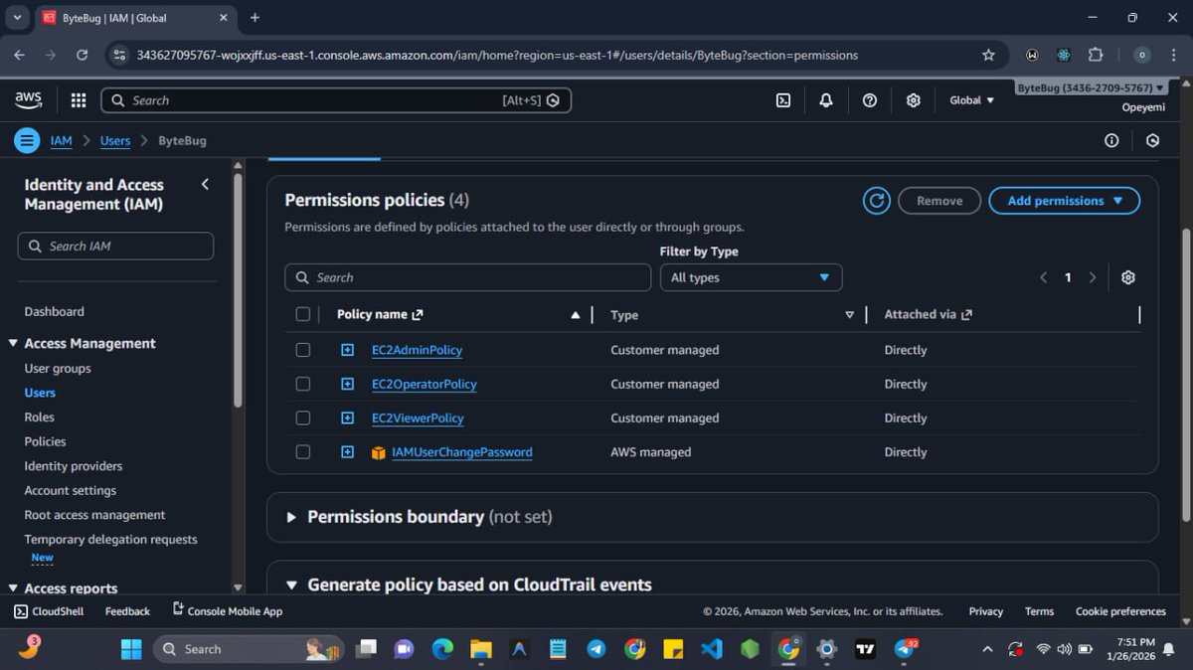This screenshot has height=670, width=1193.
Task: Open the AWS home logo
Action: click(x=28, y=99)
